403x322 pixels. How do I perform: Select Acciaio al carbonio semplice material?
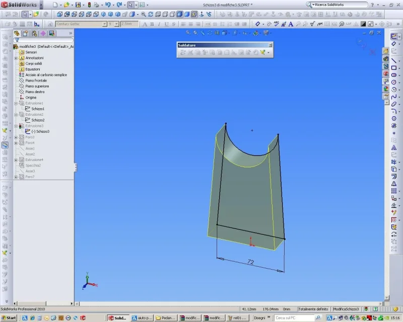[x=46, y=75]
